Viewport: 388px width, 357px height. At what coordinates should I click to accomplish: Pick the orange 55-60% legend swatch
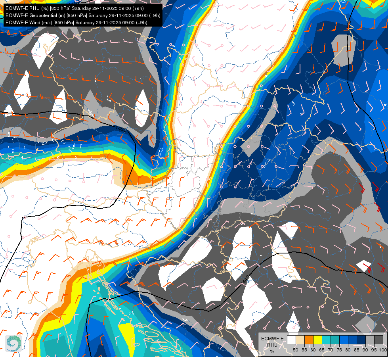[309, 340]
